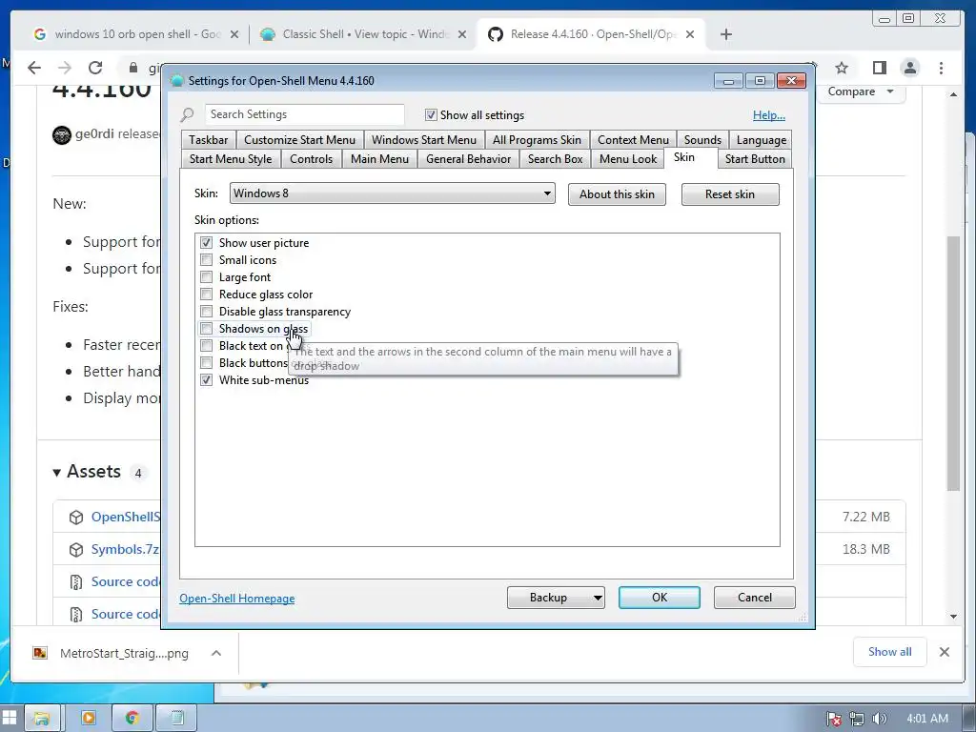Open Chrome side panel icon

(879, 68)
